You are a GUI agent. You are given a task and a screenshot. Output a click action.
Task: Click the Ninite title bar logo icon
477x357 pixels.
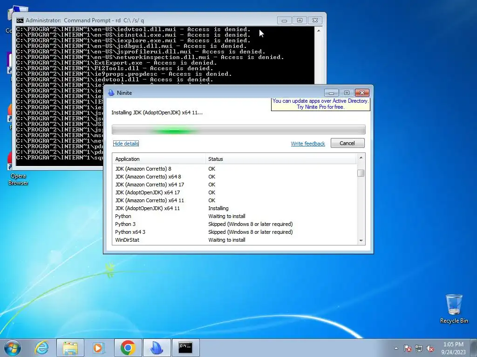pyautogui.click(x=111, y=93)
